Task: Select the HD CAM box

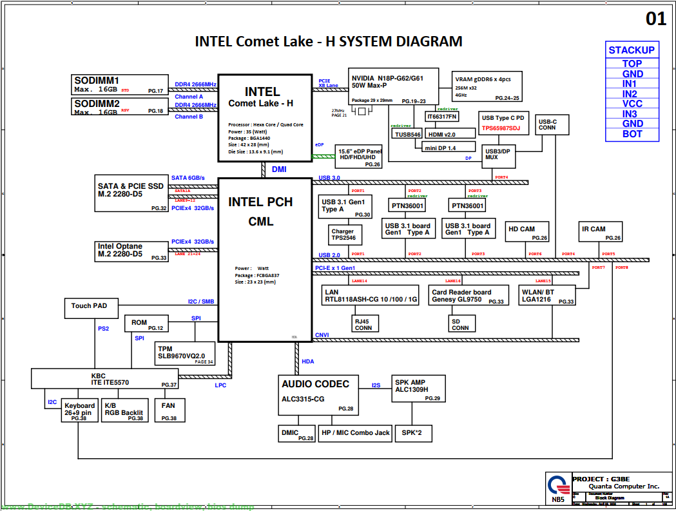Action: 527,231
